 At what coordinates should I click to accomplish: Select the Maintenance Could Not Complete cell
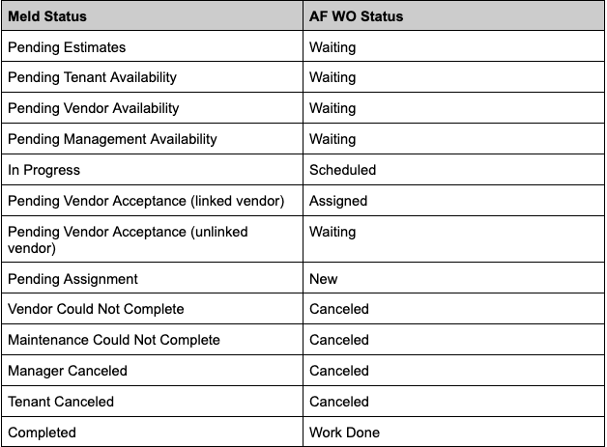pos(114,340)
